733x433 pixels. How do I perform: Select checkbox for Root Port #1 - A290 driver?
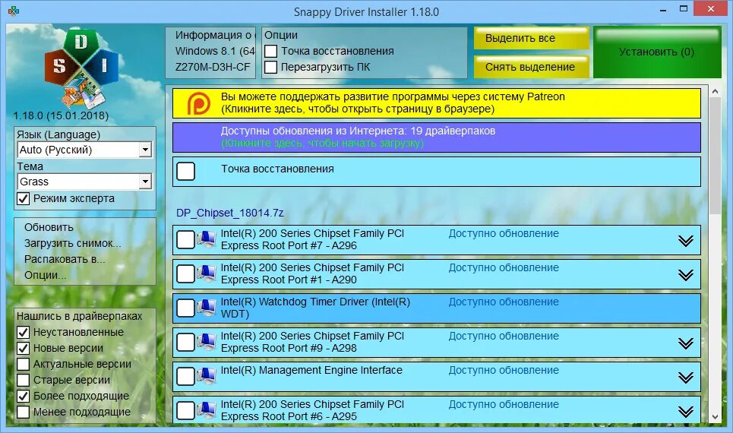[185, 273]
